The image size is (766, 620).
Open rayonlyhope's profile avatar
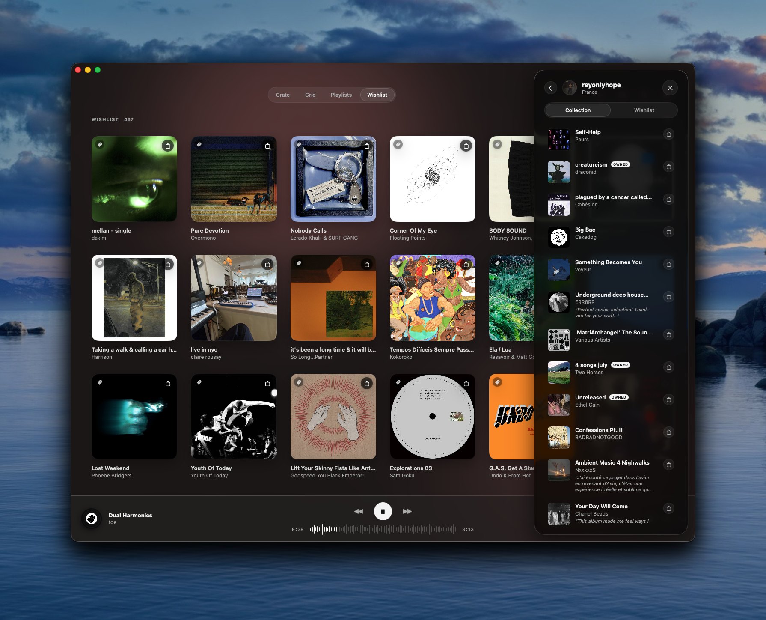tap(569, 88)
